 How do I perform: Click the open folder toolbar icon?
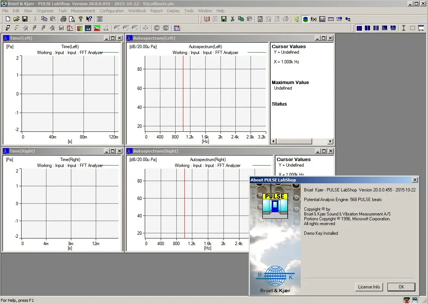pos(16,19)
